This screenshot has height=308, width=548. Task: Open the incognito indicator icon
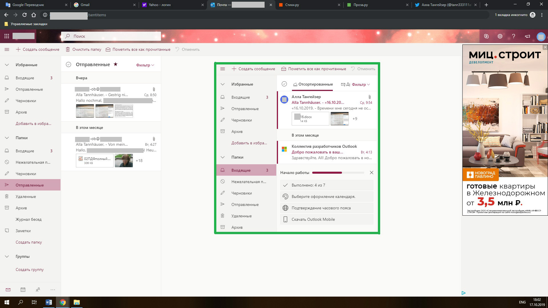(x=533, y=15)
